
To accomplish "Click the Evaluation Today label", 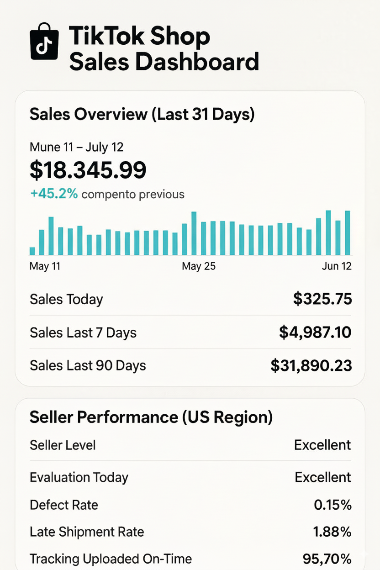I will pyautogui.click(x=79, y=477).
